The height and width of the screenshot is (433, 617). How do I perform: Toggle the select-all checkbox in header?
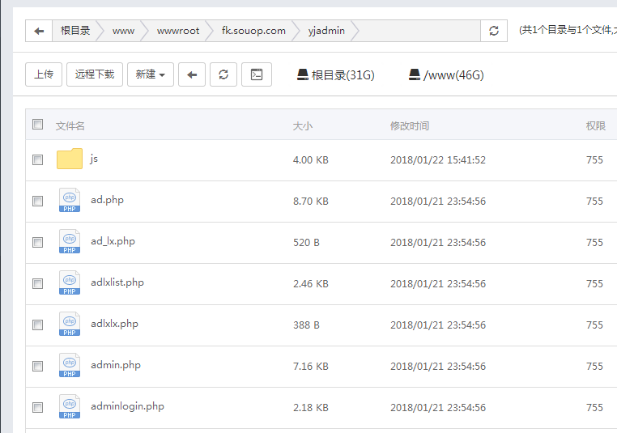coord(37,125)
